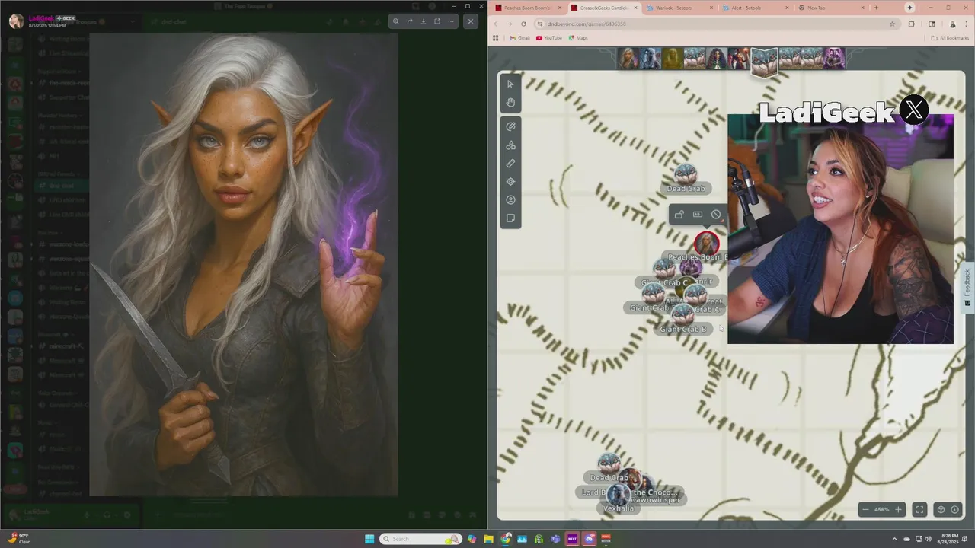Select the Peaches Boom Boom token on map
The width and height of the screenshot is (975, 548).
(706, 244)
